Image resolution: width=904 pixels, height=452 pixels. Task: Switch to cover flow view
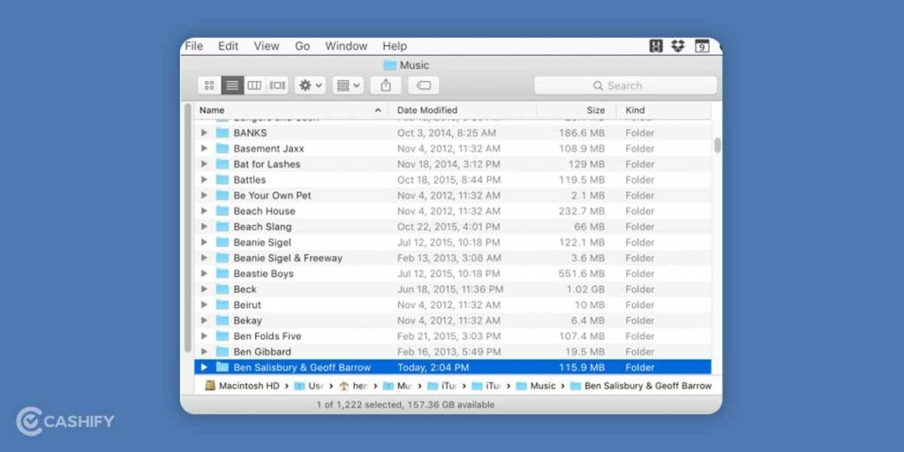click(277, 86)
